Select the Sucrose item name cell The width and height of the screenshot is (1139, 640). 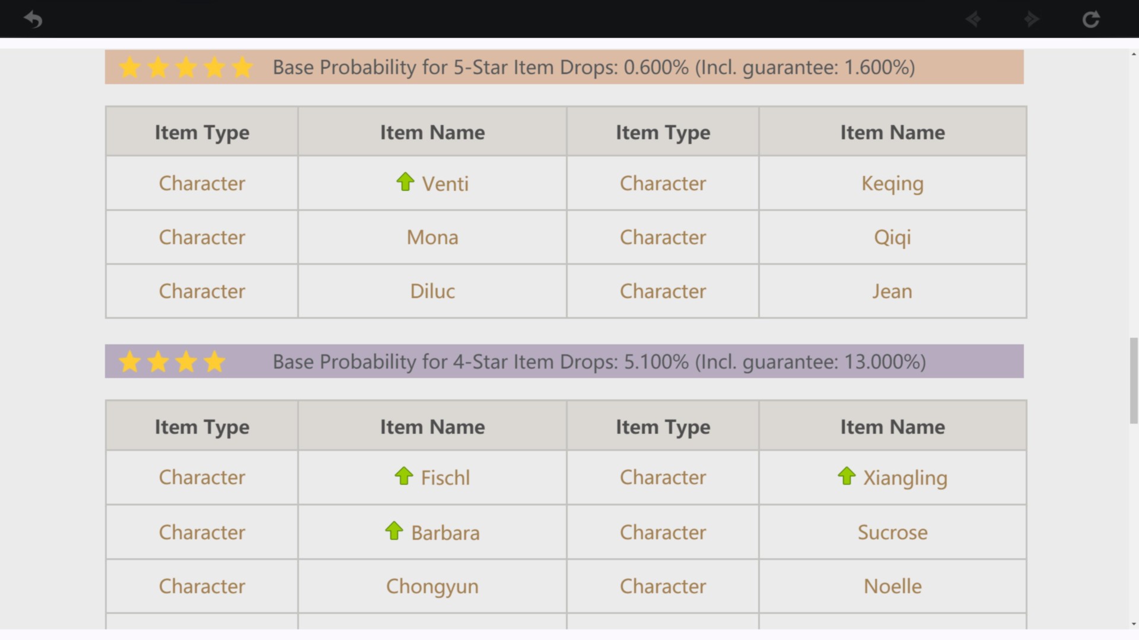892,533
